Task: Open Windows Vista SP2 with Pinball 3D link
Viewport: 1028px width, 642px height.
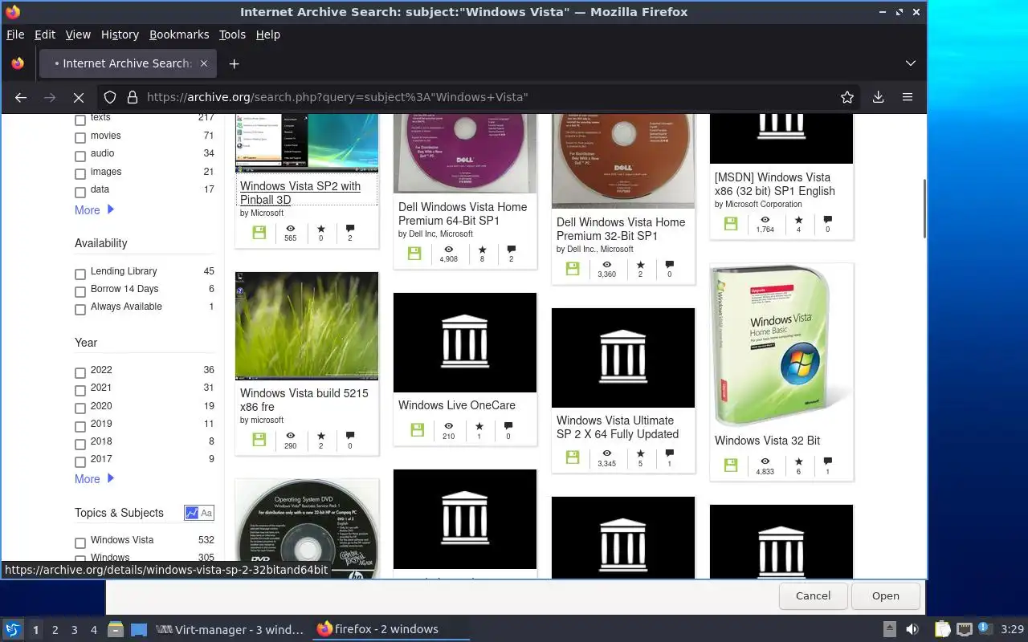Action: click(300, 193)
